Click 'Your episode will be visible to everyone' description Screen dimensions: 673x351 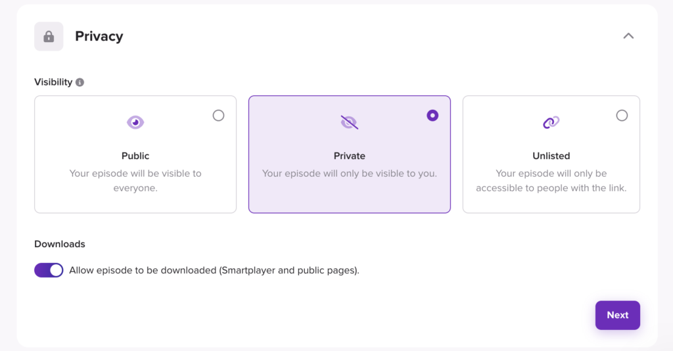(135, 181)
